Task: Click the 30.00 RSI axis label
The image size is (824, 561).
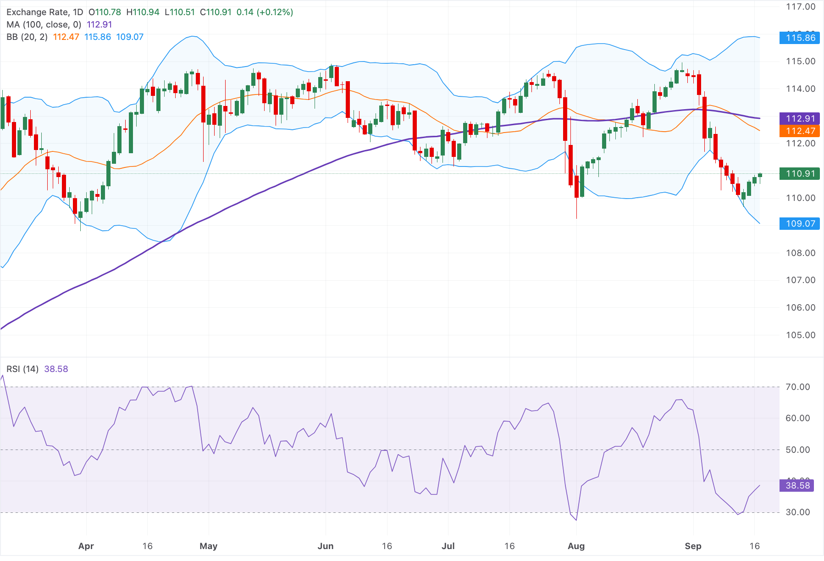Action: pos(798,512)
